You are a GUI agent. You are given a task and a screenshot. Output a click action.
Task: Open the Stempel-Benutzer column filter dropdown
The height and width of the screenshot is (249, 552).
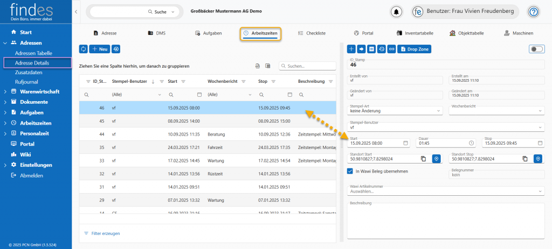[x=160, y=94]
